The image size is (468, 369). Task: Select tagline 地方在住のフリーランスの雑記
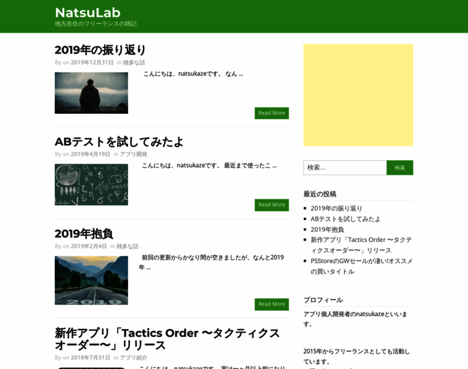[x=96, y=23]
